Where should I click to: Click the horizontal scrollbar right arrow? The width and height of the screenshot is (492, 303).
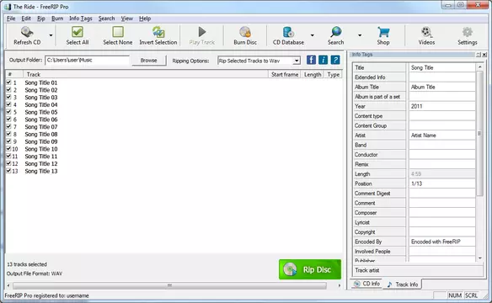(x=339, y=285)
